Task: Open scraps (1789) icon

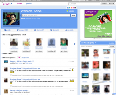Action: point(18,30)
